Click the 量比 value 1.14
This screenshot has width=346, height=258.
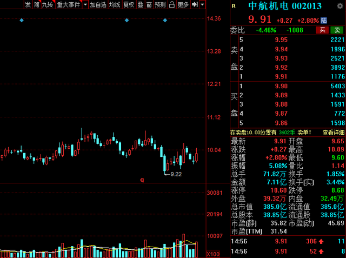pyautogui.click(x=338, y=166)
